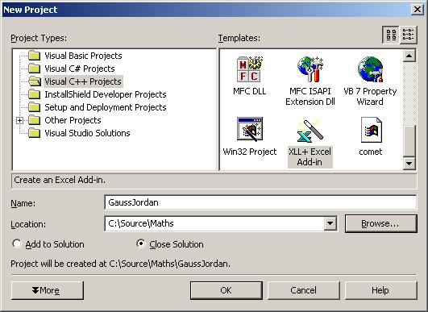Switch templates to large icons view
The image size is (428, 312).
tap(391, 35)
